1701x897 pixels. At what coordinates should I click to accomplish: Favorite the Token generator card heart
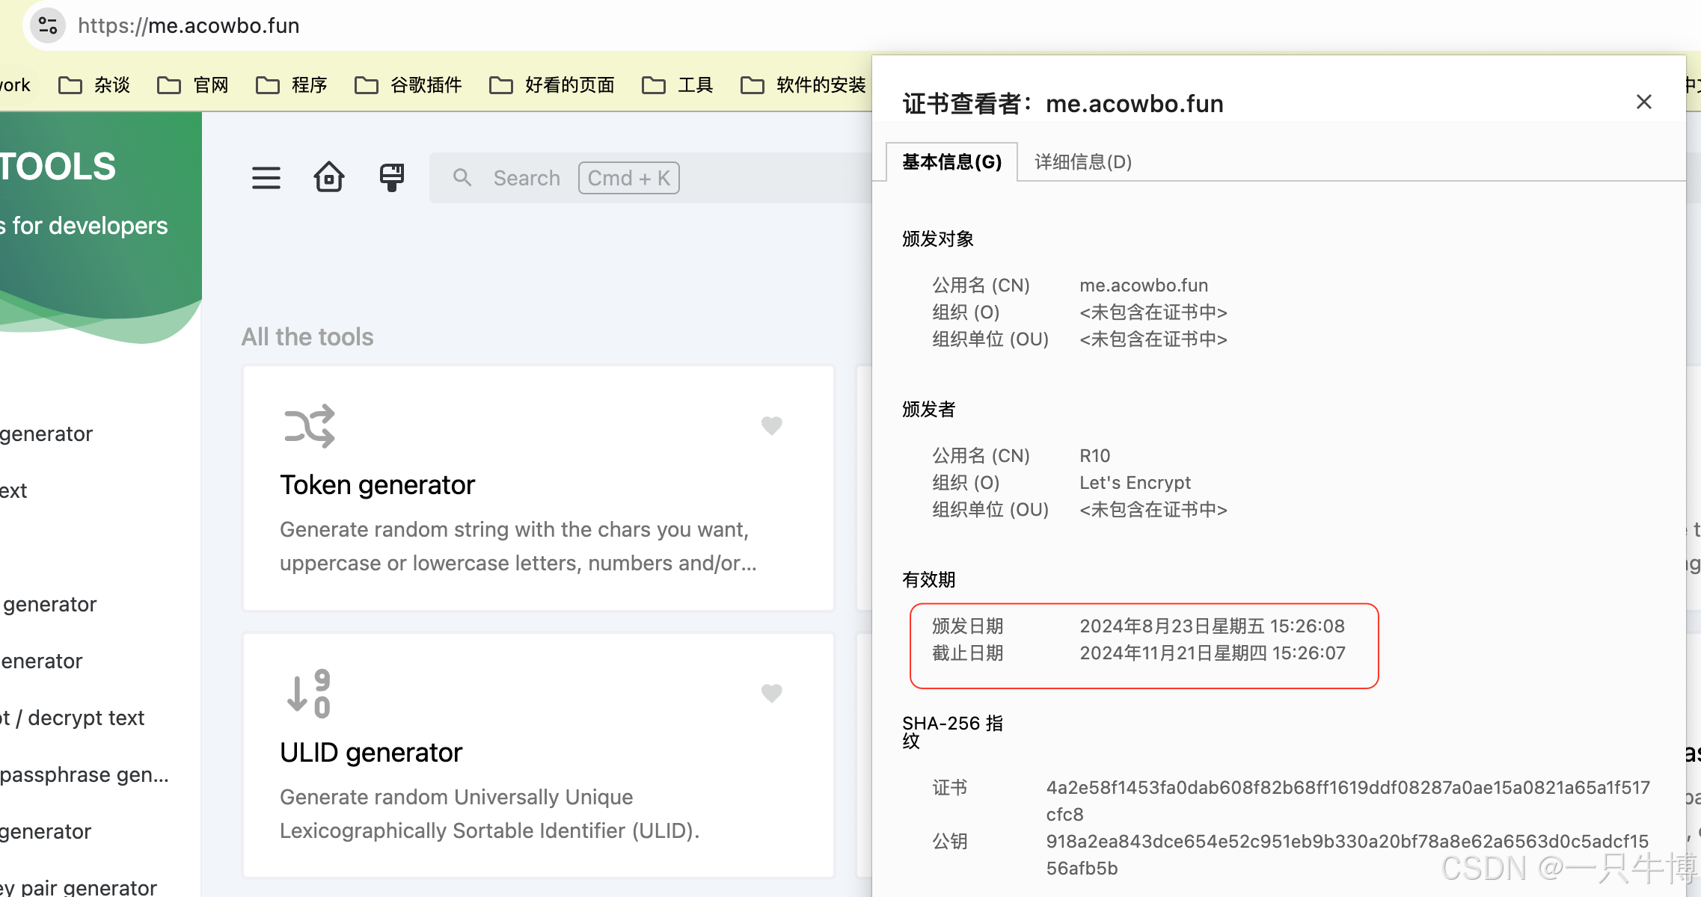tap(771, 425)
